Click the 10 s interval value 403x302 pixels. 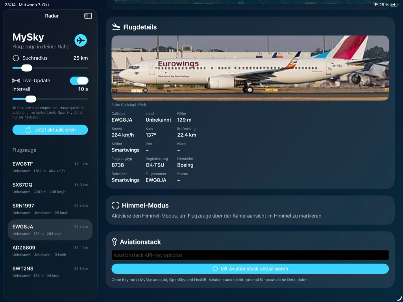[83, 89]
